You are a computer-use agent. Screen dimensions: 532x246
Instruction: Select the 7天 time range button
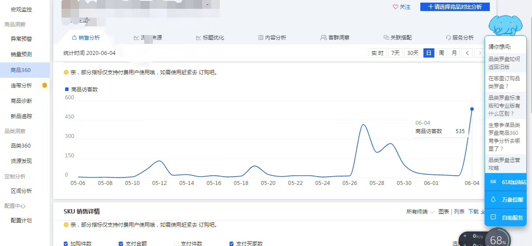pyautogui.click(x=396, y=53)
